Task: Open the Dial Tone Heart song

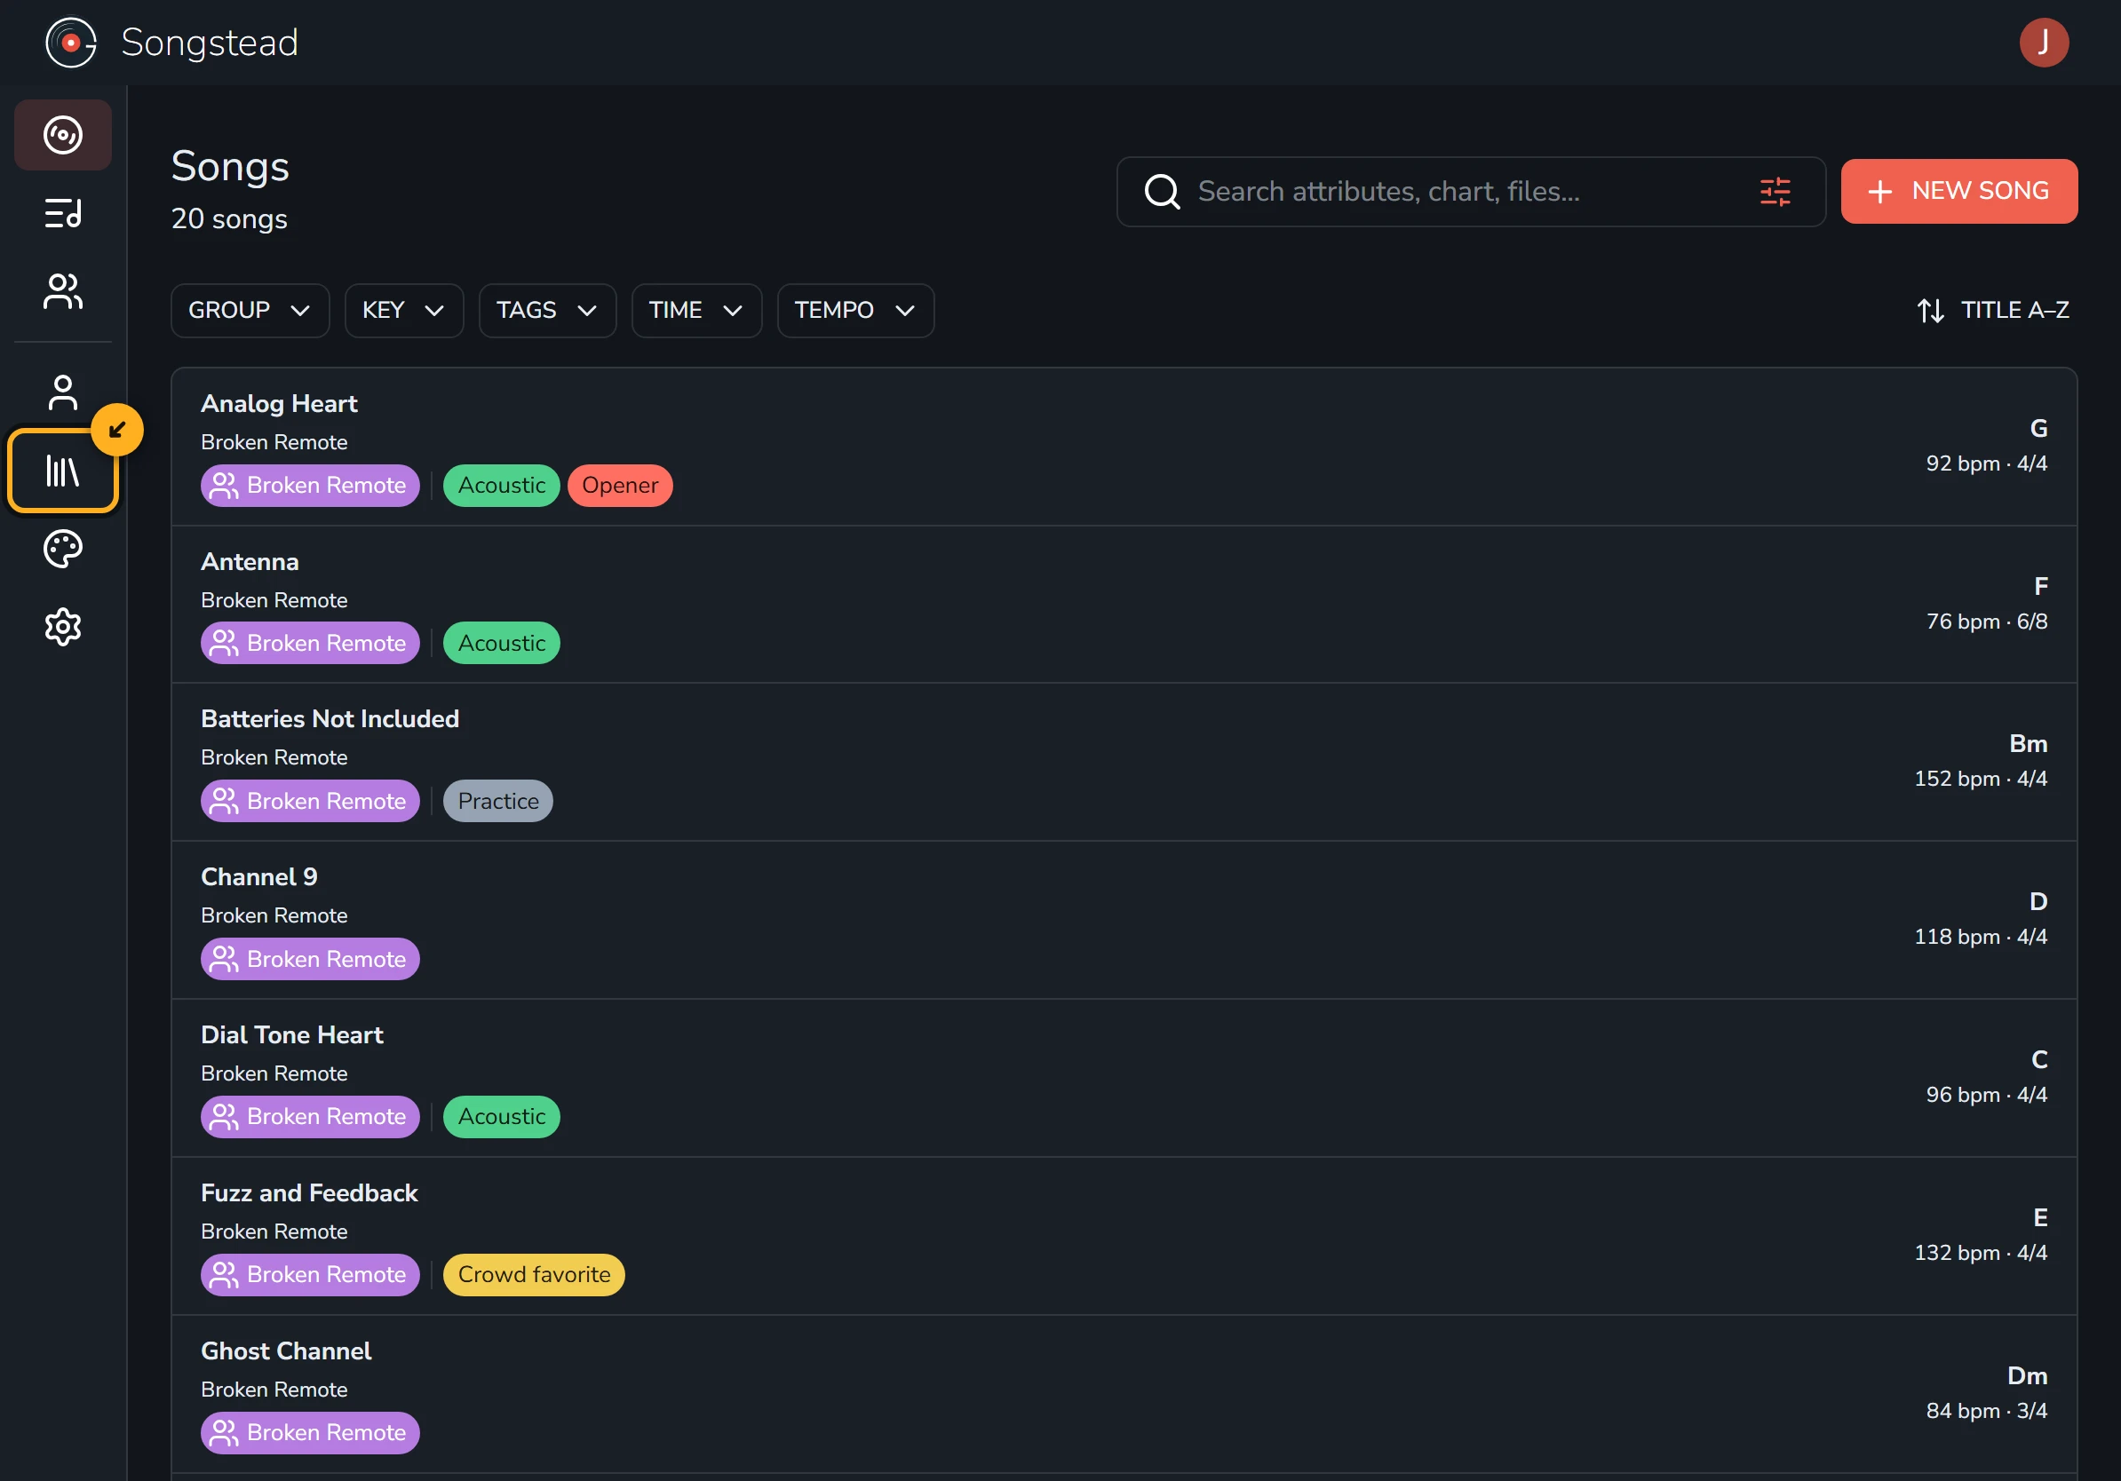Action: click(1124, 1079)
